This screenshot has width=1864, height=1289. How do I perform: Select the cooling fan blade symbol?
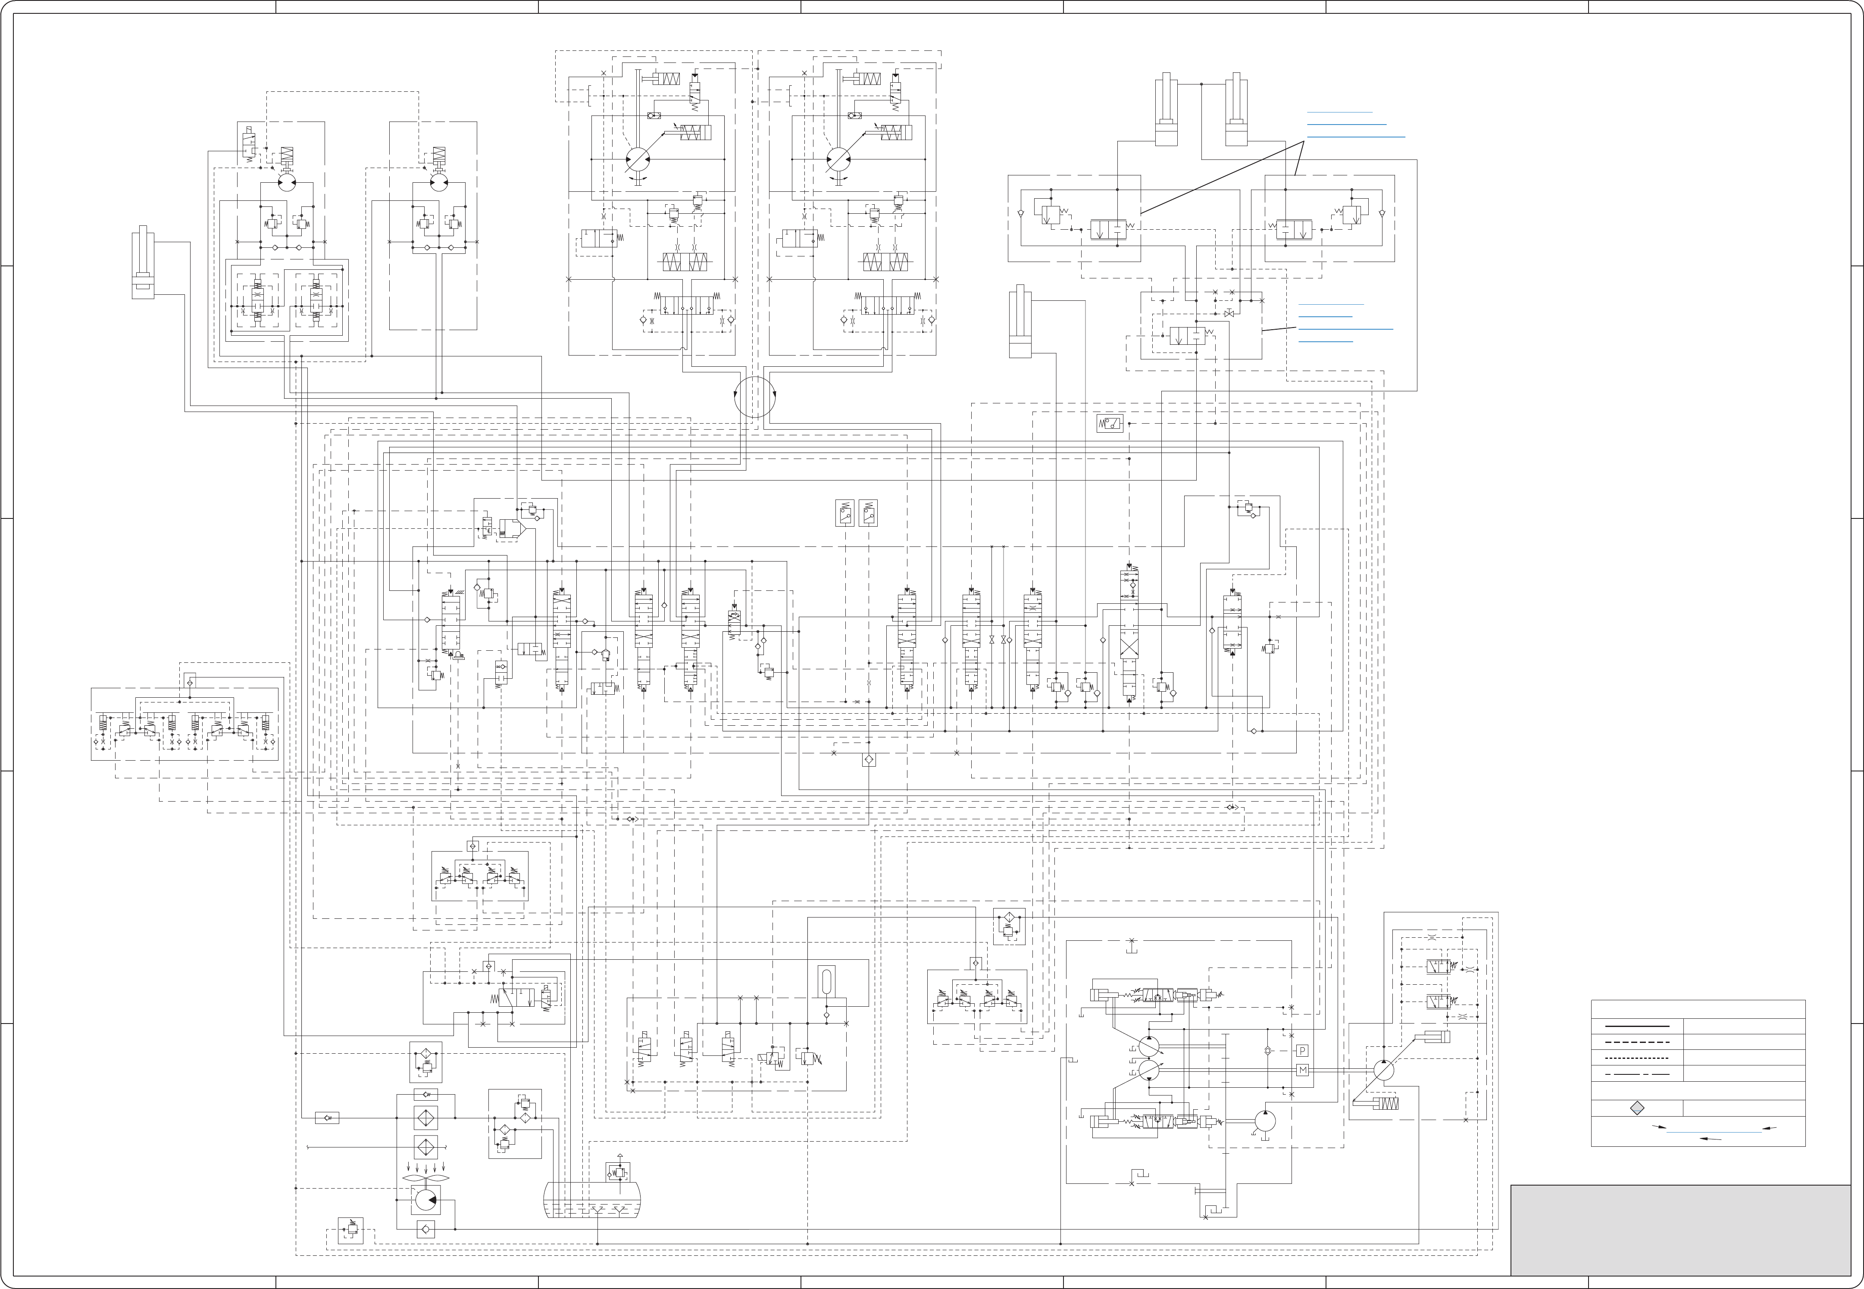(x=425, y=1178)
